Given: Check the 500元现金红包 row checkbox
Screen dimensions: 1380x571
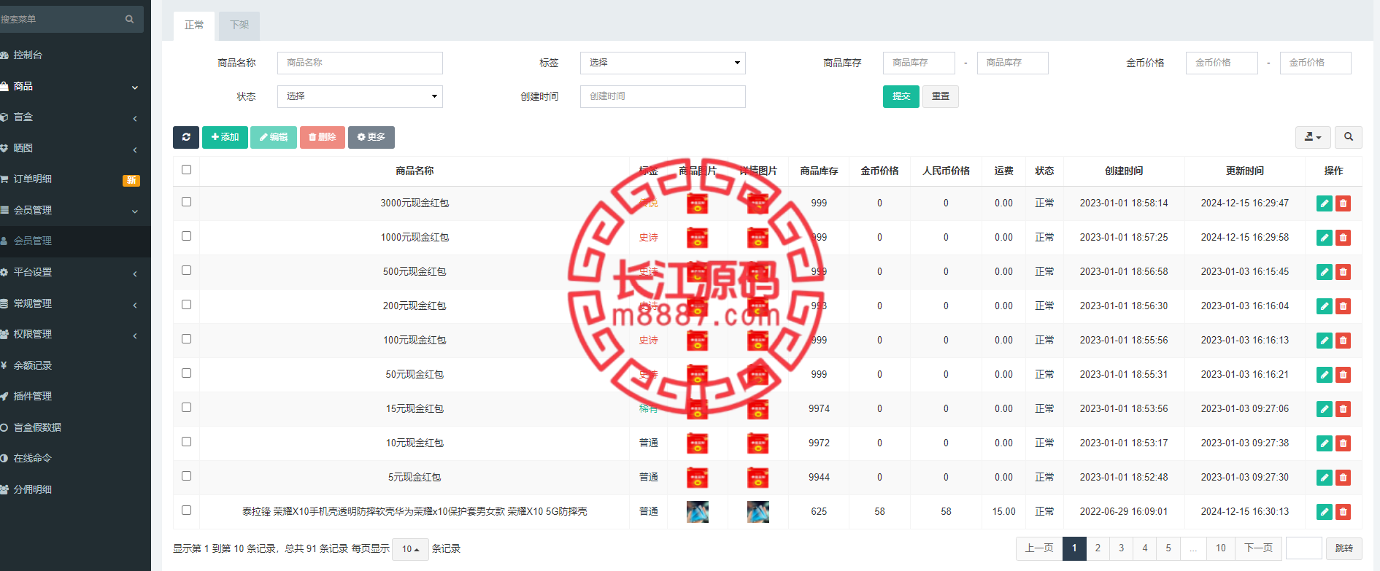Looking at the screenshot, I should tap(186, 271).
